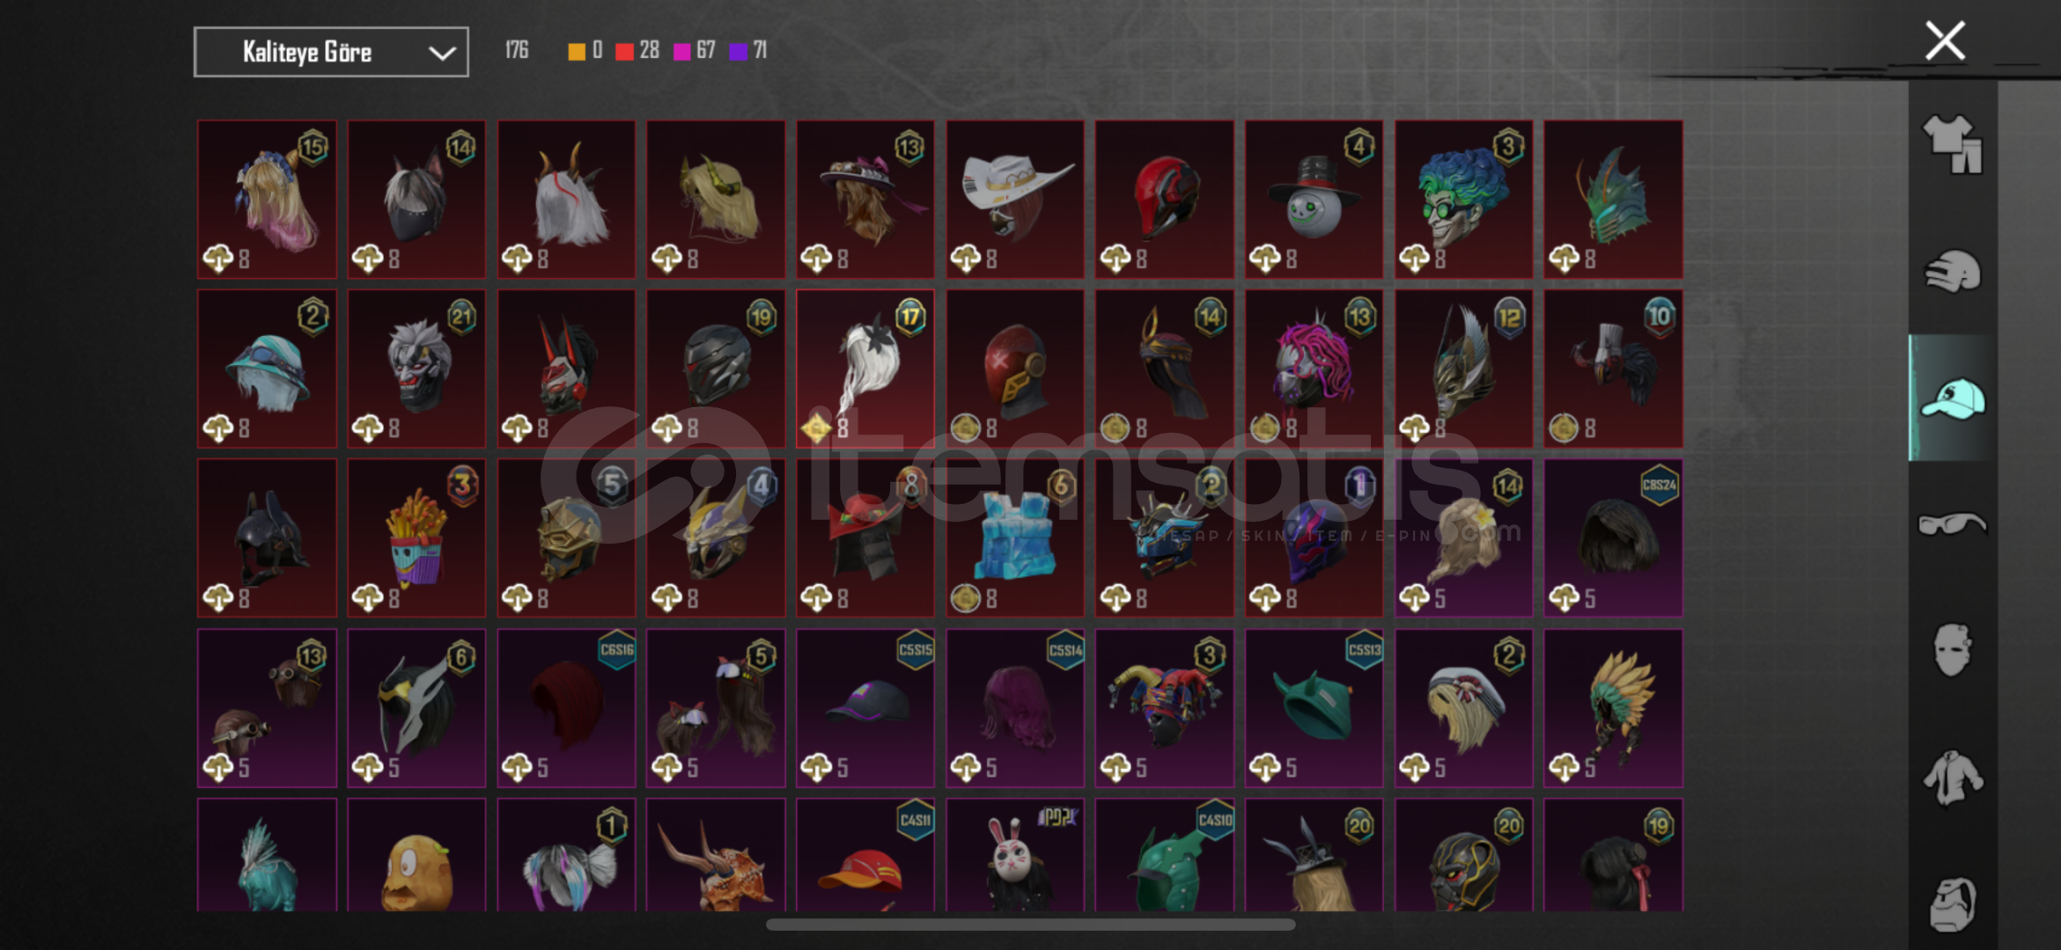Select the baseball cap headwear category
Screen dimensions: 2061x950
[x=1953, y=398]
